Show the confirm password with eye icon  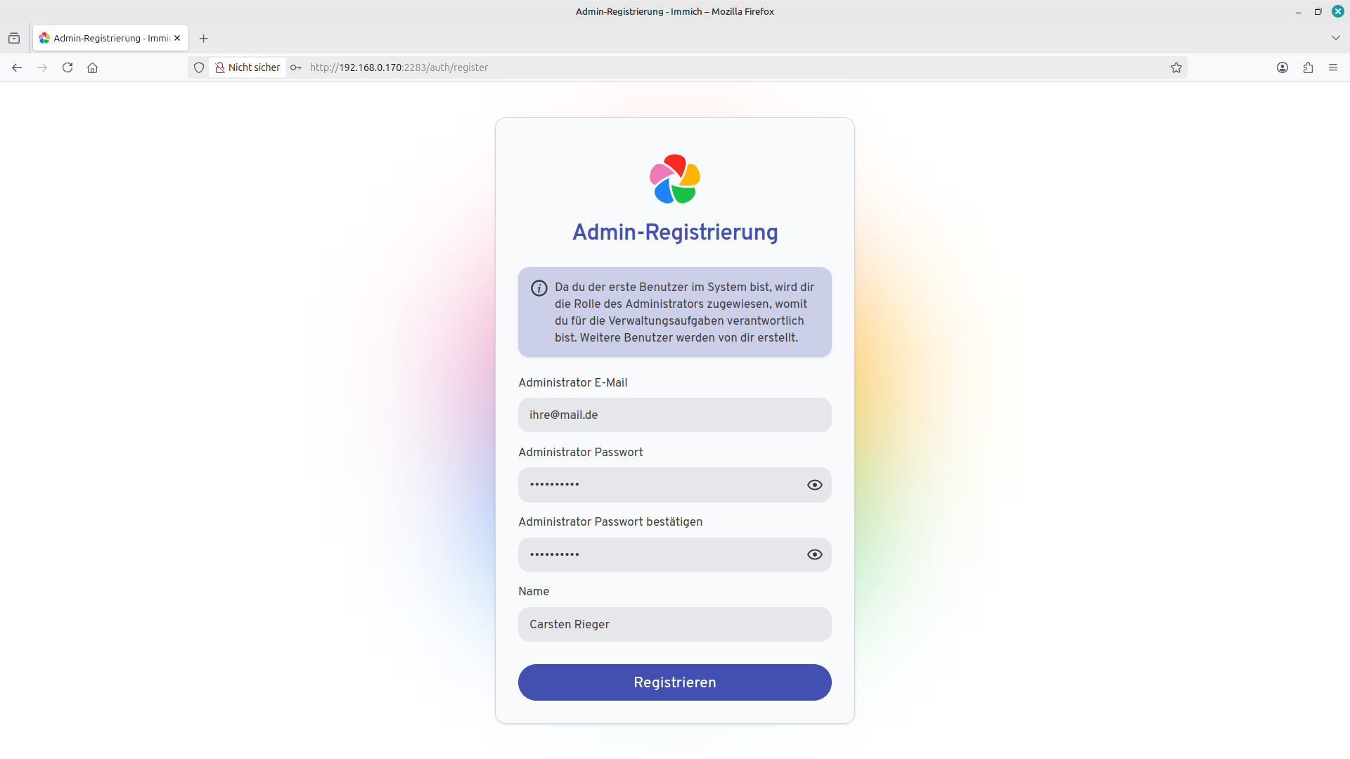coord(815,554)
